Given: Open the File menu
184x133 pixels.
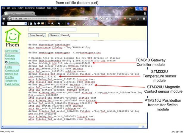Looking at the screenshot, I should (4, 8).
